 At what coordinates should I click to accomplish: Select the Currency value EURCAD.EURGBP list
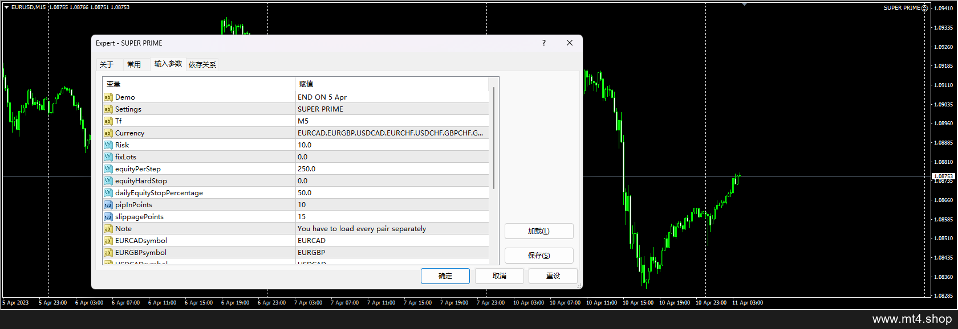[392, 133]
